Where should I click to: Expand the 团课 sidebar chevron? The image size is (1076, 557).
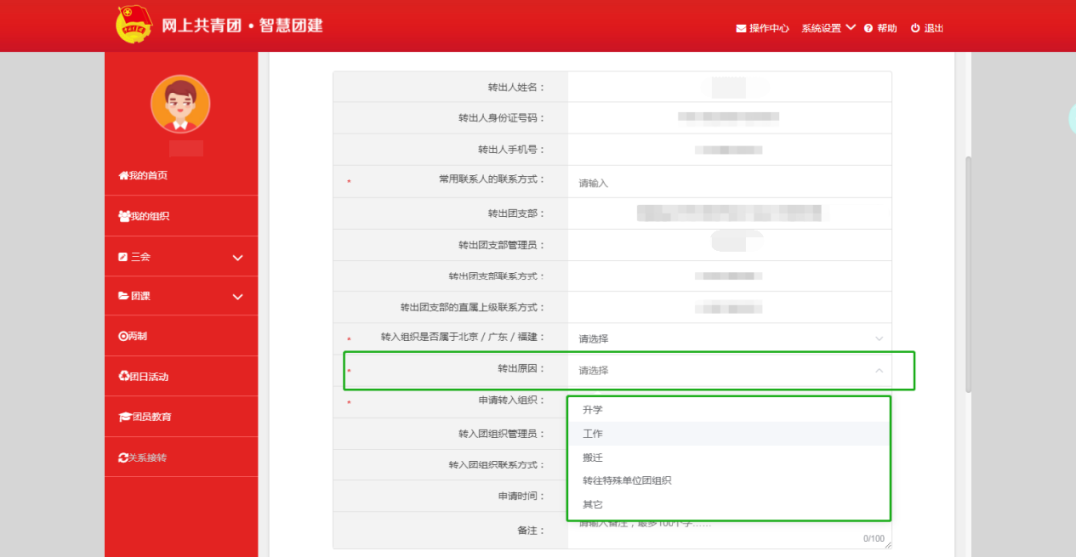tap(237, 296)
